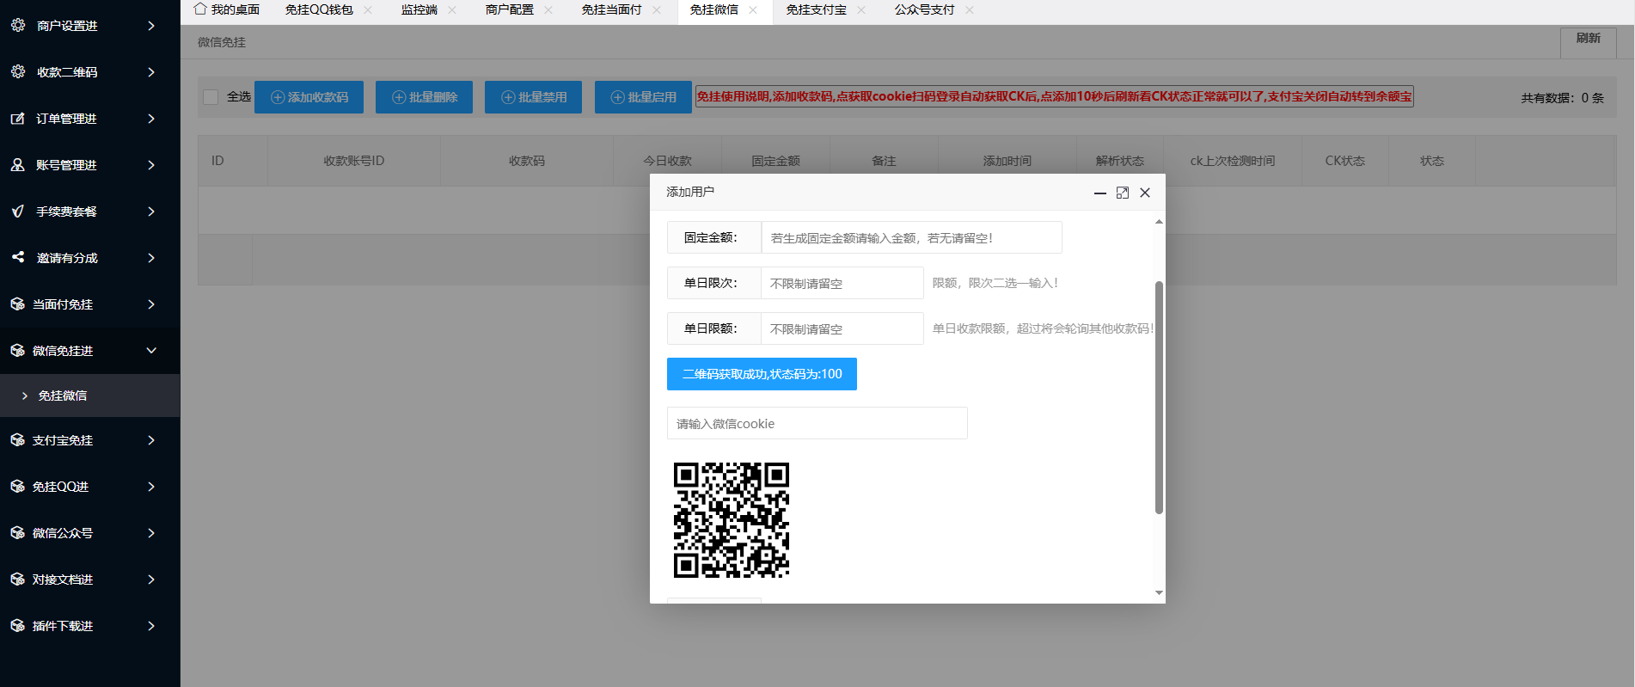The image size is (1635, 687).
Task: Click the cube icon beside 当面付免挂
Action: tap(18, 304)
